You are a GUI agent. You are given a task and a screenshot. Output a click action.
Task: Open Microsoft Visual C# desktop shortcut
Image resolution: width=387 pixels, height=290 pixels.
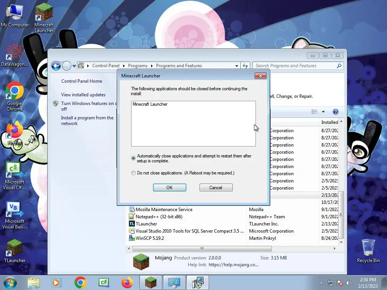(x=14, y=176)
